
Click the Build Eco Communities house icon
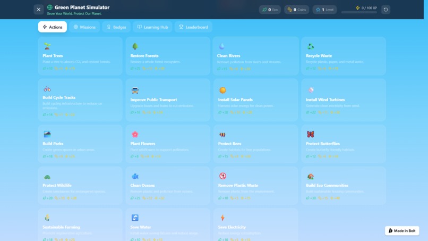click(310, 176)
